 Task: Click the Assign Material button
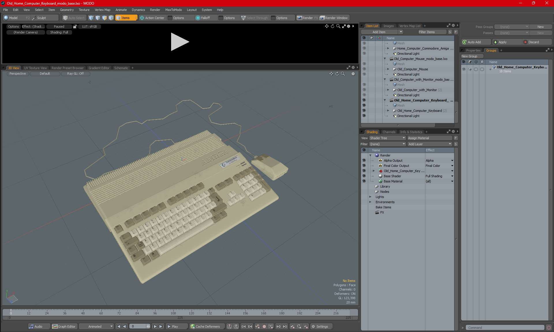[x=429, y=138]
